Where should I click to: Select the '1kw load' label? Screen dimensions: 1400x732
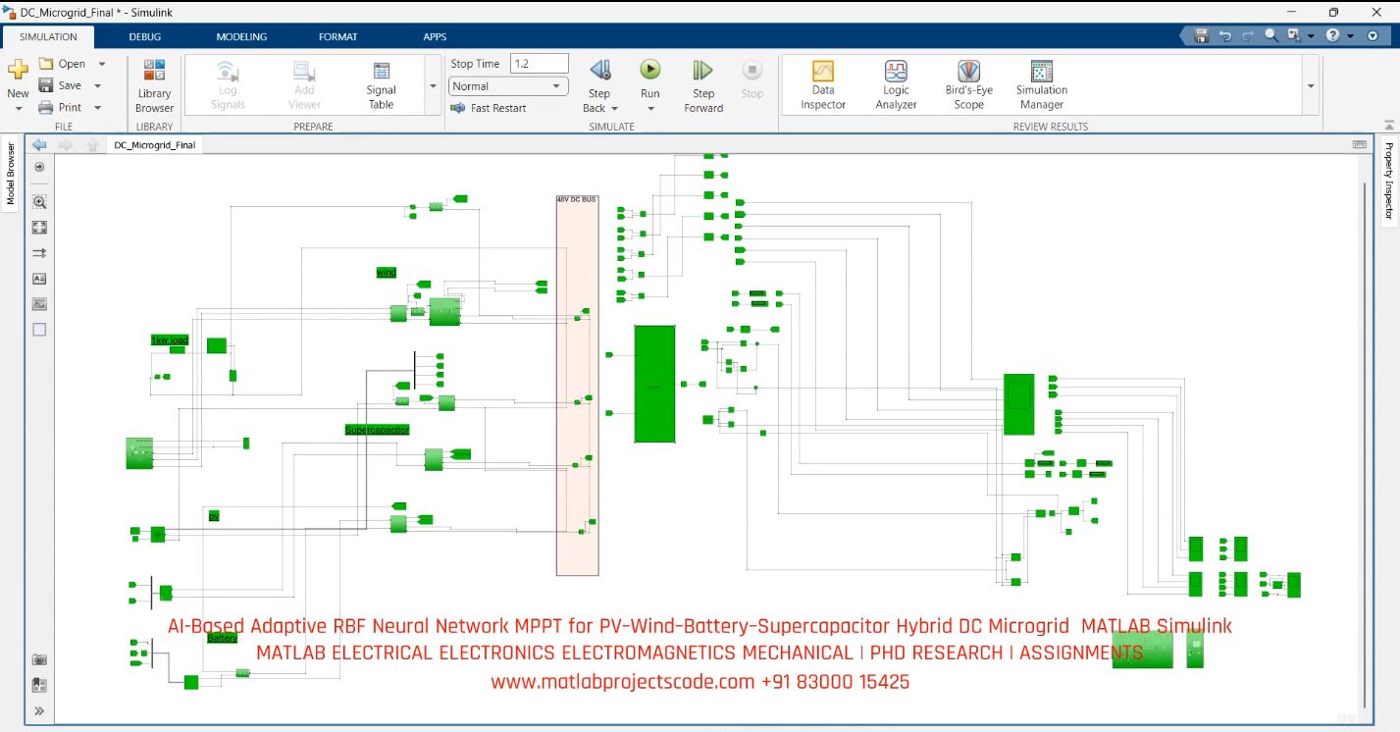tap(169, 340)
